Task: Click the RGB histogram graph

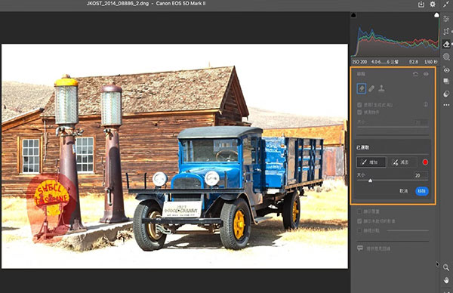Action: (395, 39)
